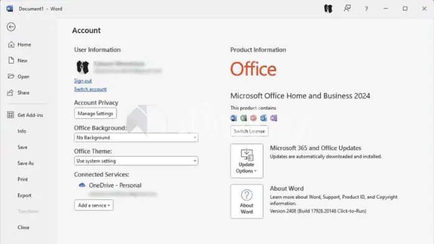Click the version 2408 build text
The width and height of the screenshot is (434, 244).
(x=318, y=211)
